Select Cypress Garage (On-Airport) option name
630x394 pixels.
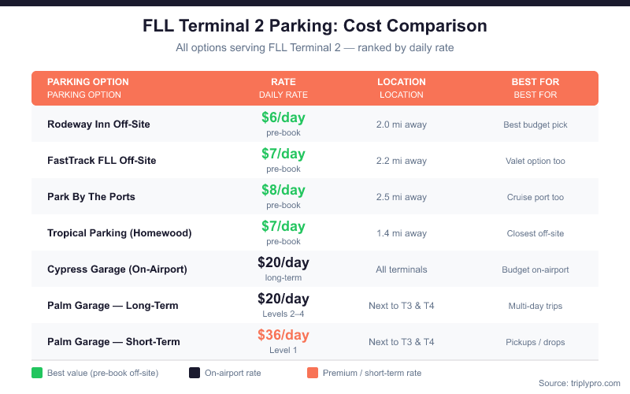[x=117, y=269]
